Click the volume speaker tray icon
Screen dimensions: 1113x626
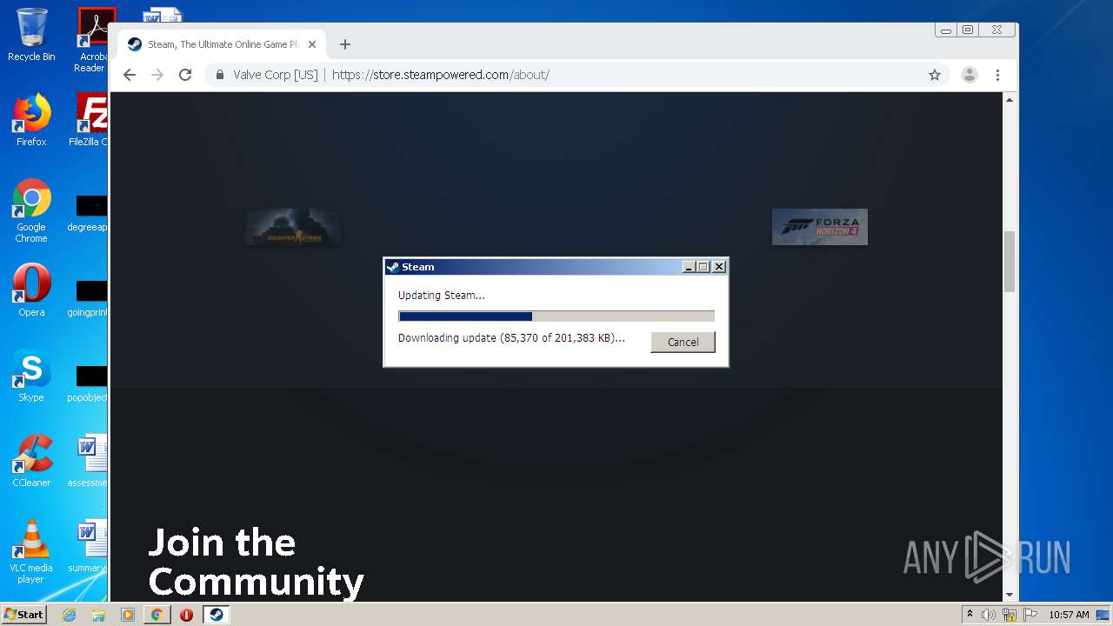[x=989, y=615]
